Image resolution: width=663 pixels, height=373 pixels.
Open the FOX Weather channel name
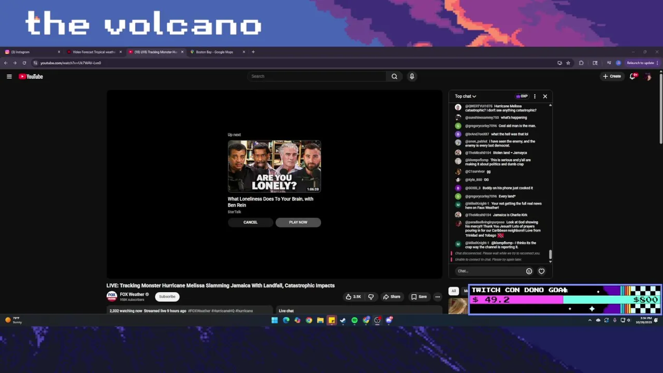coord(132,294)
